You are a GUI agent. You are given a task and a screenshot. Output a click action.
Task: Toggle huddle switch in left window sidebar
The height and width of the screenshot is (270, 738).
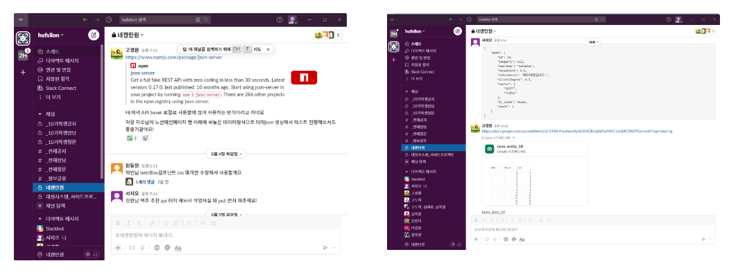pyautogui.click(x=92, y=254)
